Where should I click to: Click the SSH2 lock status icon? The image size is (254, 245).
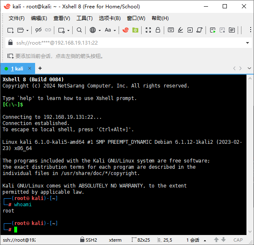(x=82, y=240)
